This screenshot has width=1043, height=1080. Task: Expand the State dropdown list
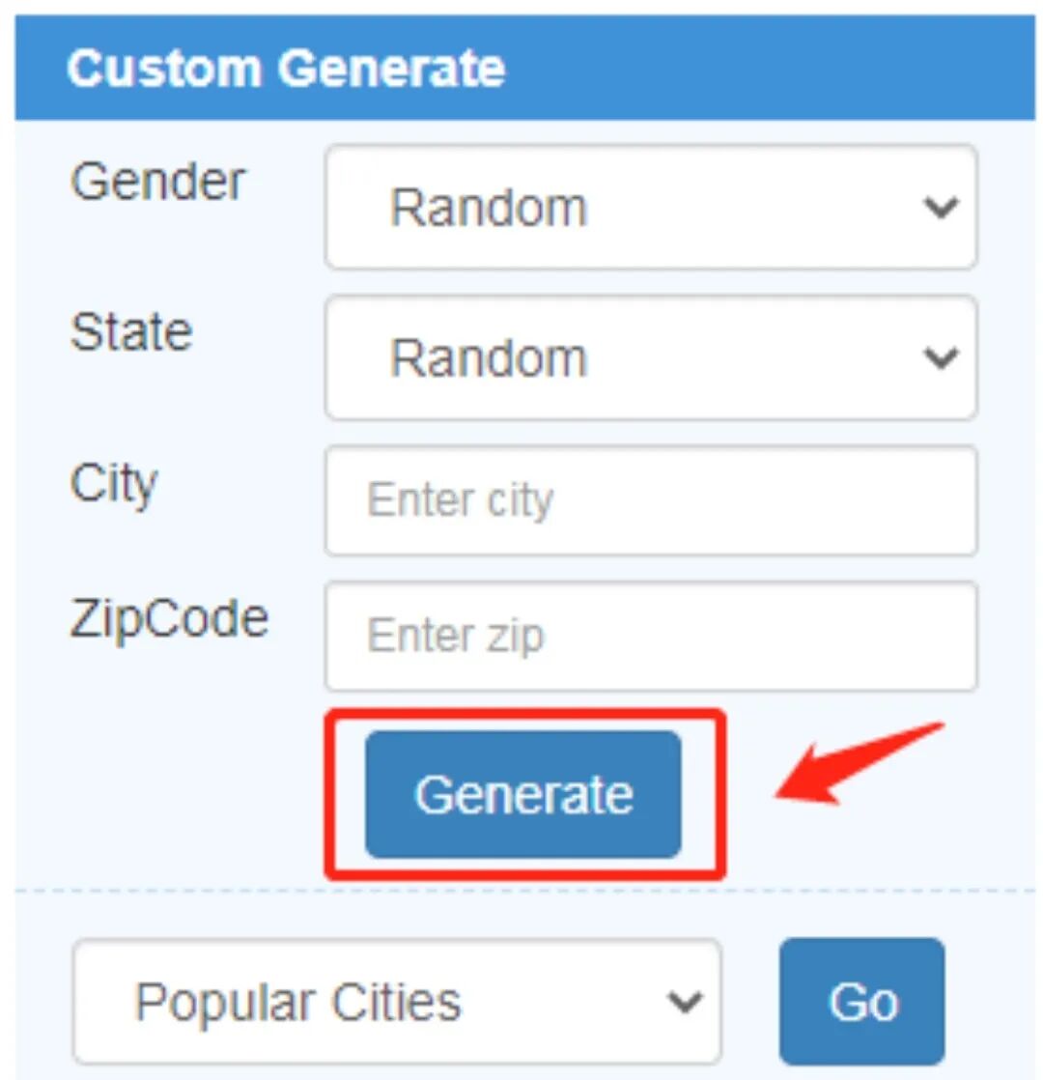[x=651, y=357]
